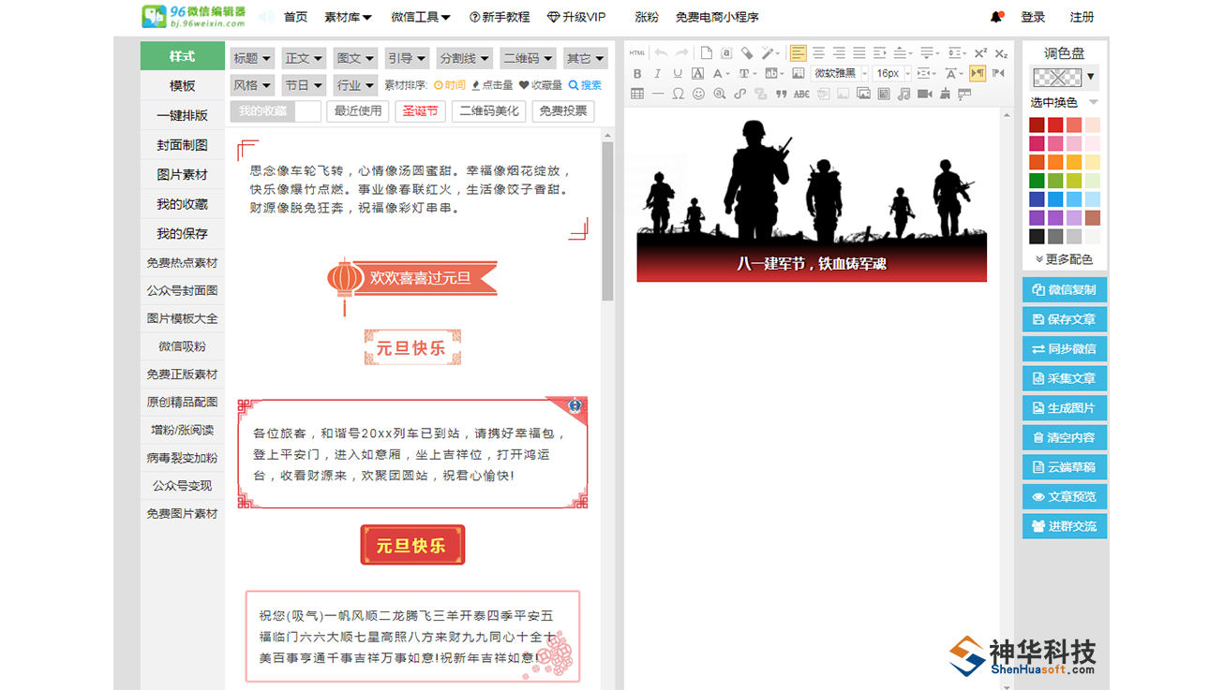1224x690 pixels.
Task: Sort materials by 点击量
Action: point(492,85)
